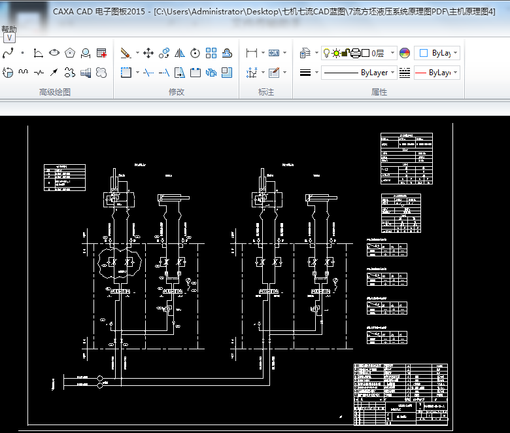Click the polygon drawing tool

click(70, 53)
